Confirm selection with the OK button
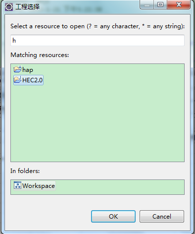The image size is (195, 234). point(113,216)
